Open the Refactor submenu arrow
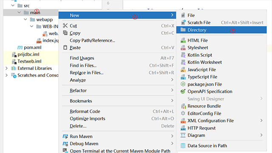272x153 pixels. pyautogui.click(x=172, y=90)
